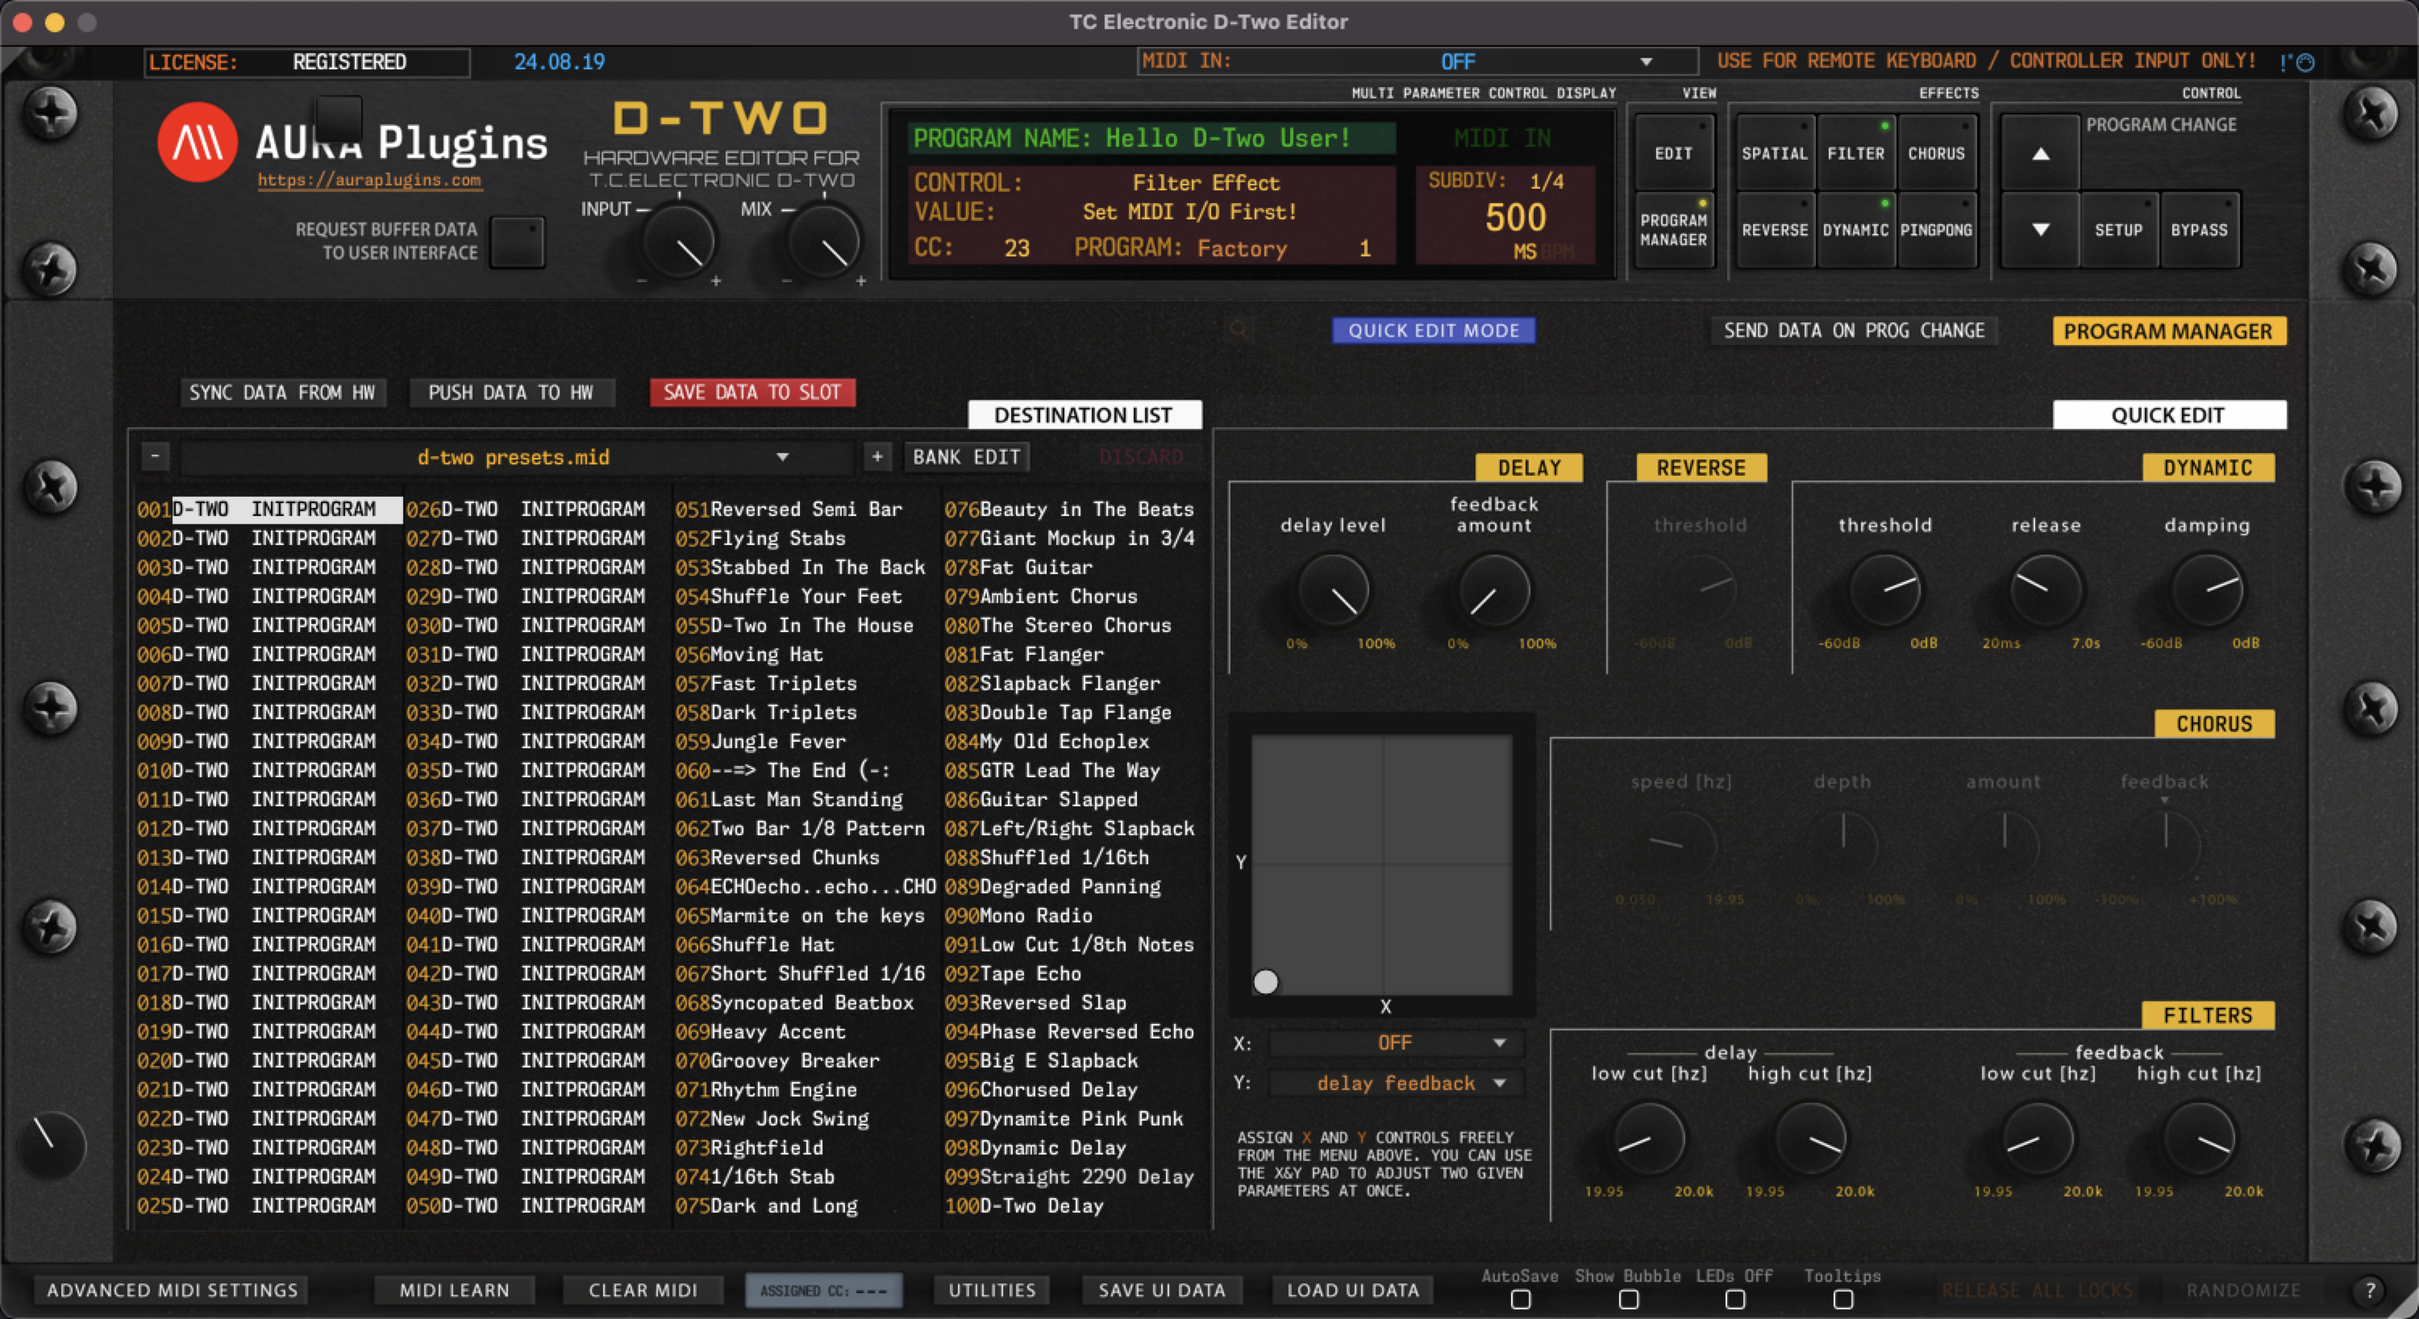Switch to the QUICK EDIT tab

pyautogui.click(x=2168, y=415)
